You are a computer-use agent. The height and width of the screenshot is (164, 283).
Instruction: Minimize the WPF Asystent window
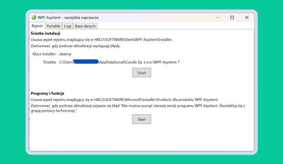(x=218, y=17)
